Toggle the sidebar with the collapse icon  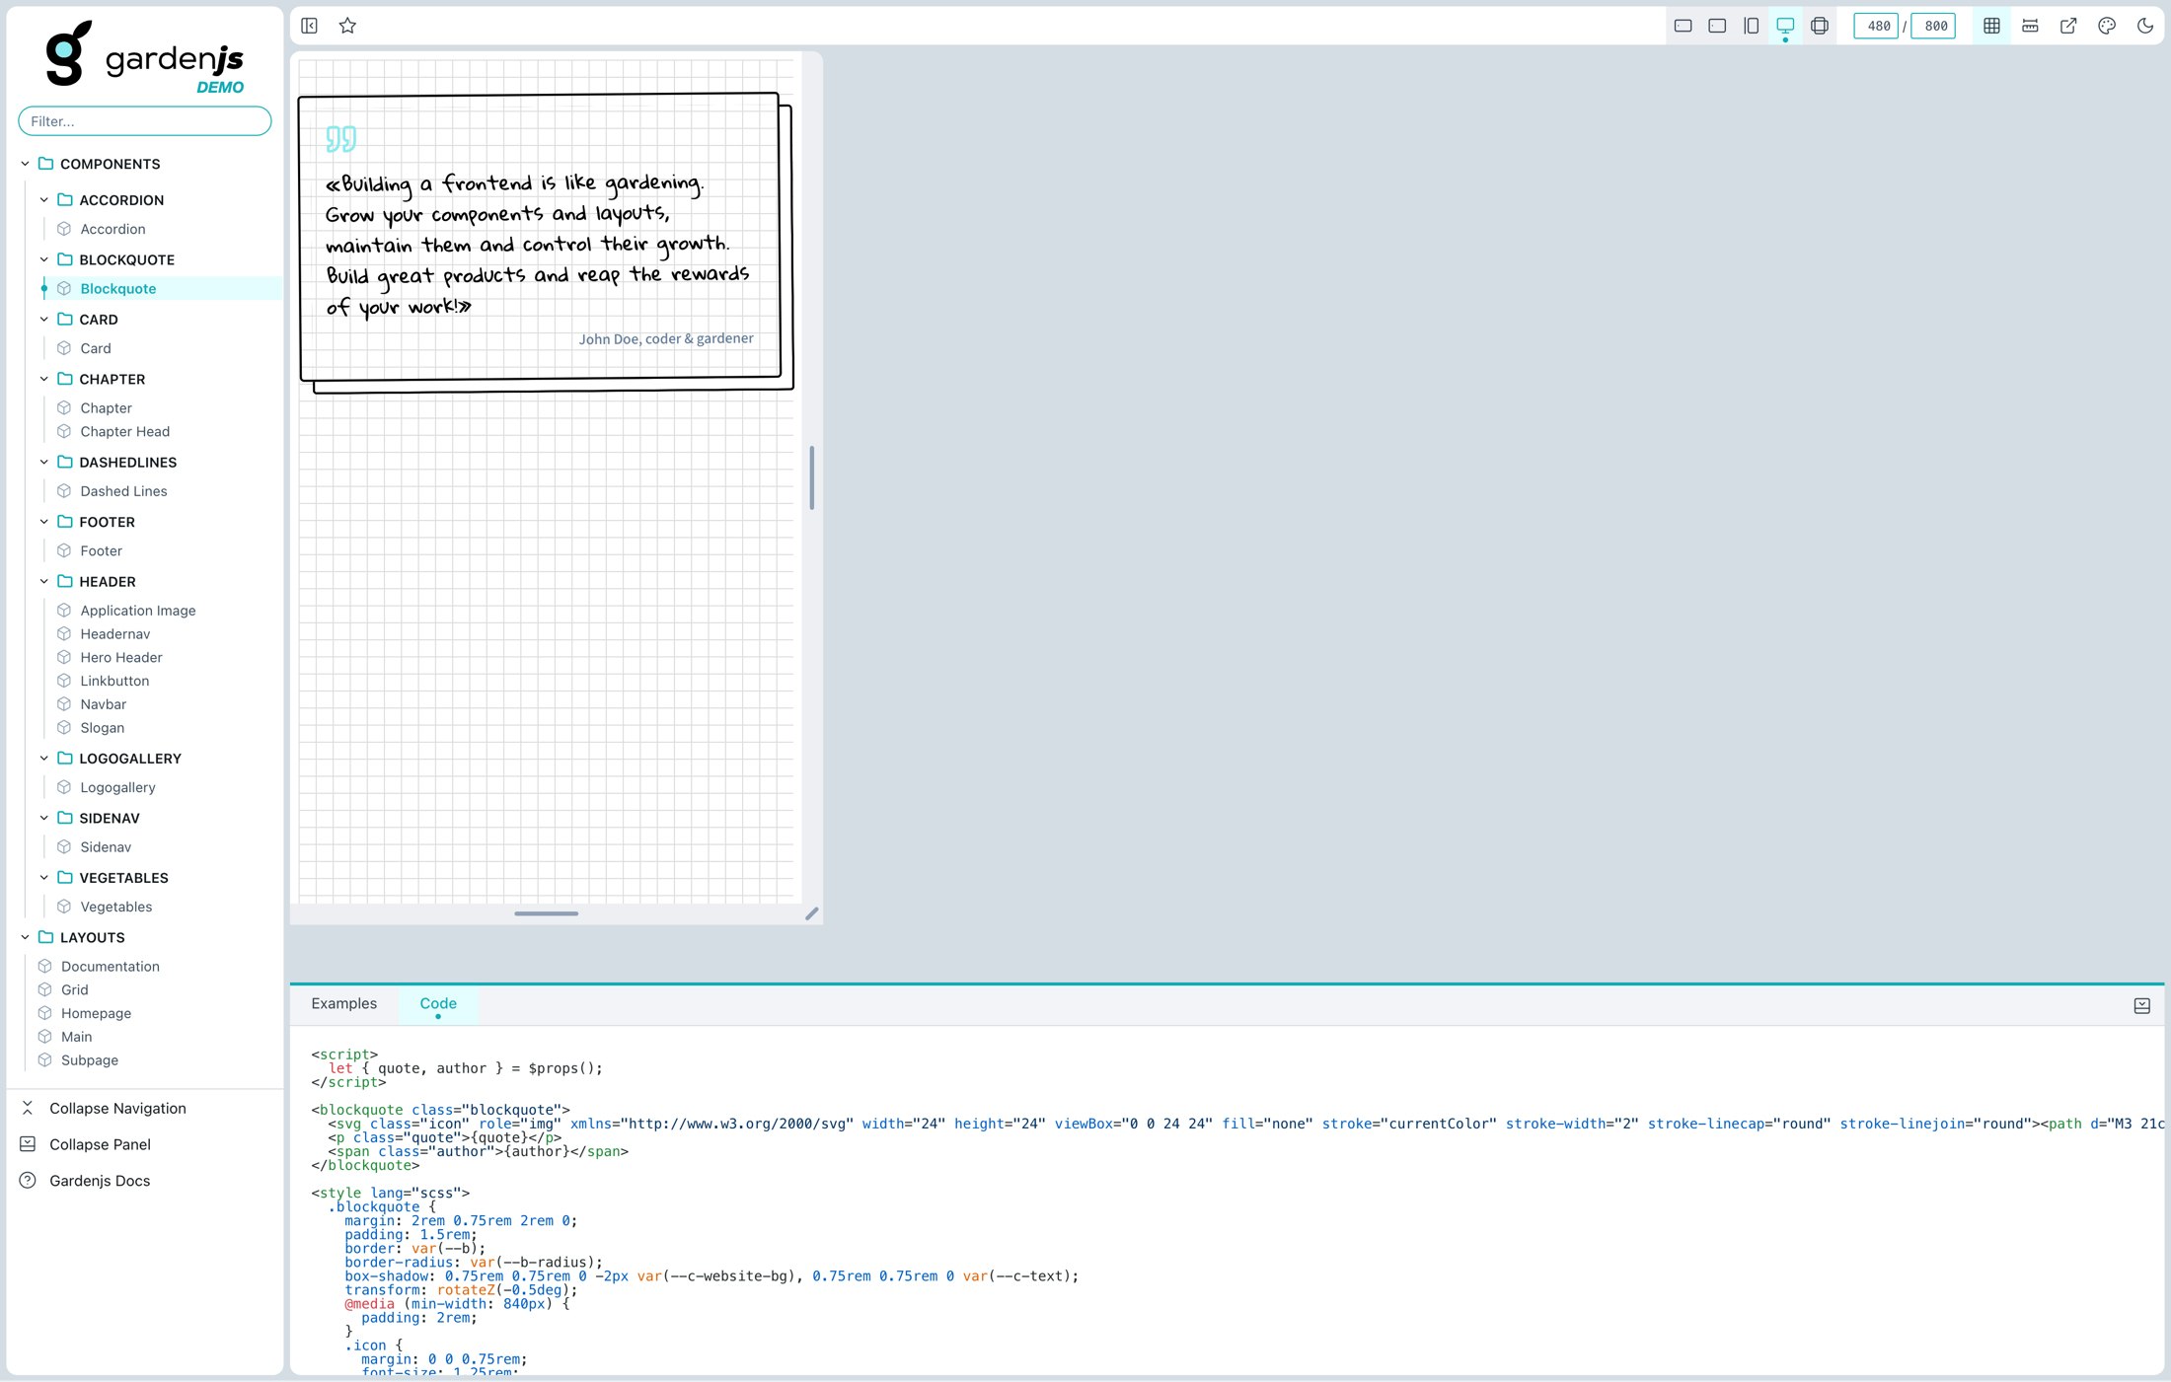pyautogui.click(x=310, y=26)
